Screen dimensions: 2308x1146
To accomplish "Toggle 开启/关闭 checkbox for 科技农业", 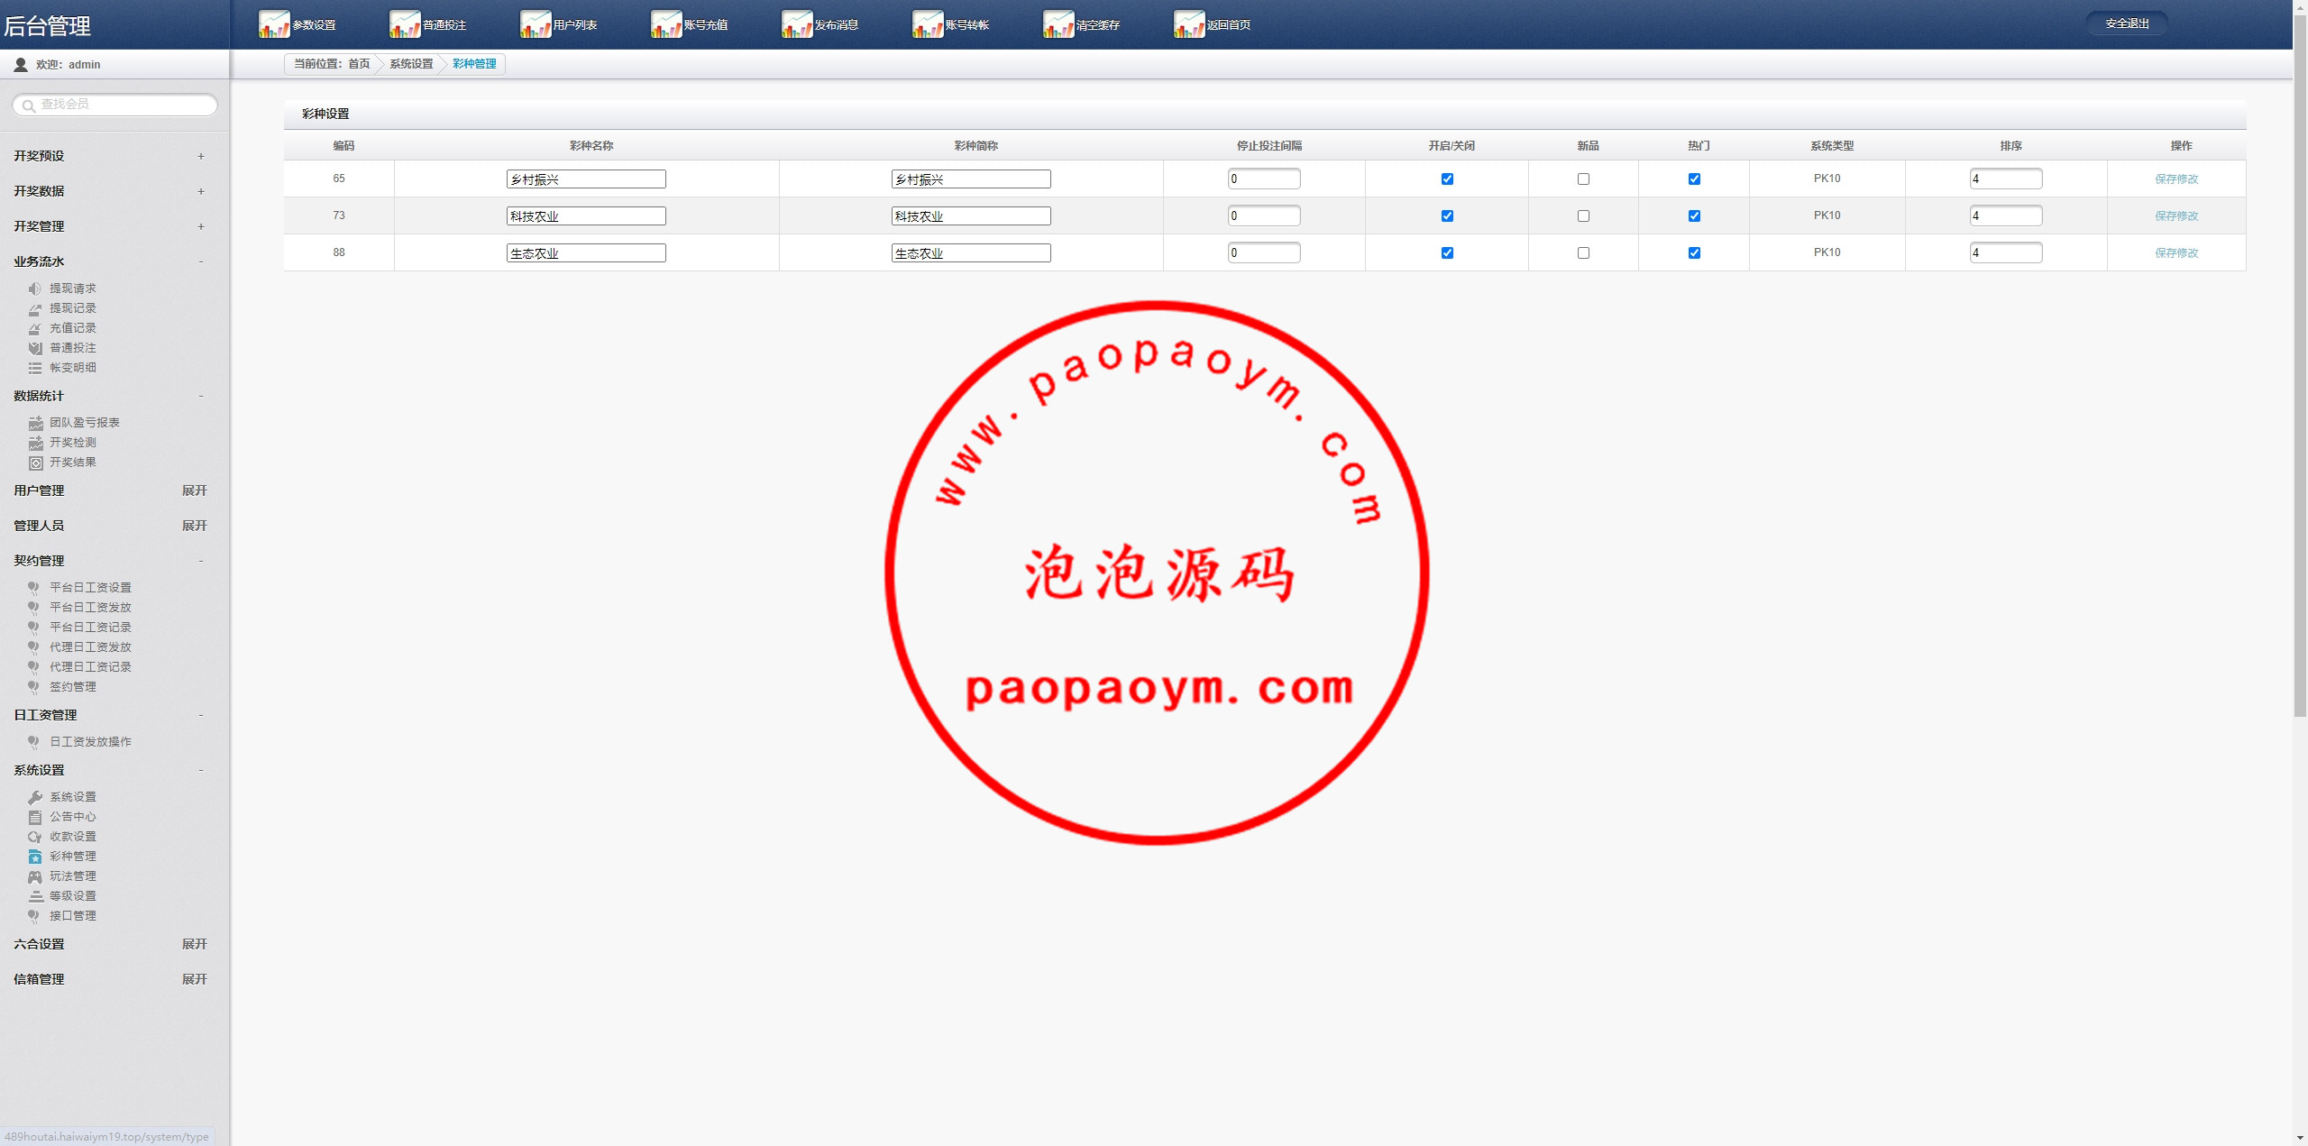I will (1447, 215).
